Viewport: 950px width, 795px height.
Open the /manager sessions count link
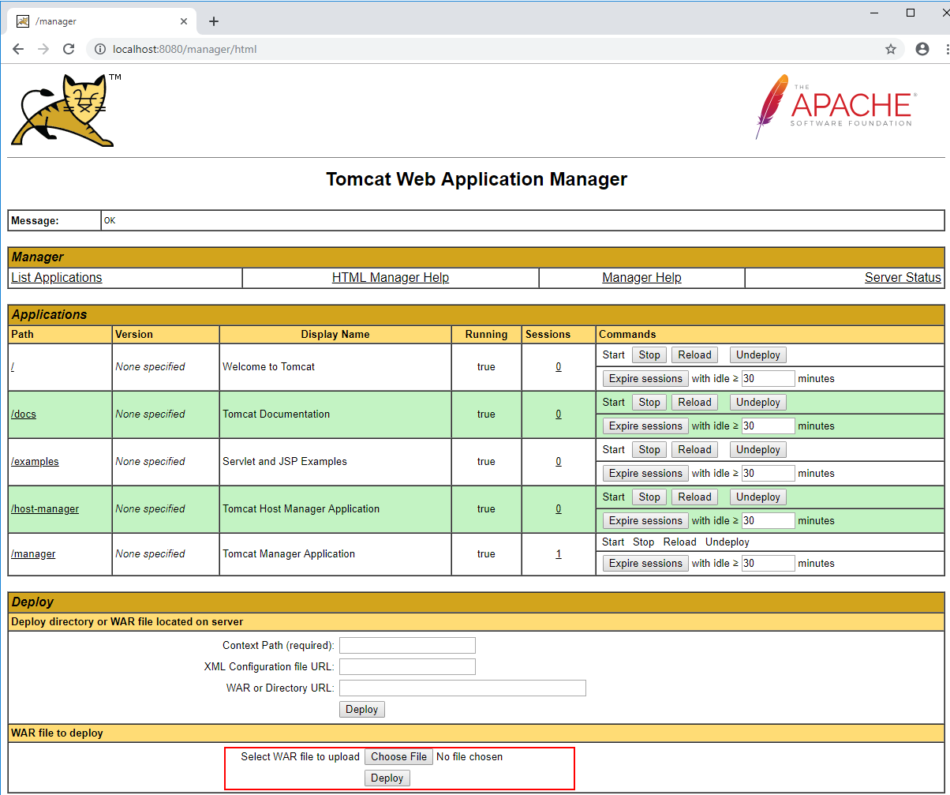point(559,554)
